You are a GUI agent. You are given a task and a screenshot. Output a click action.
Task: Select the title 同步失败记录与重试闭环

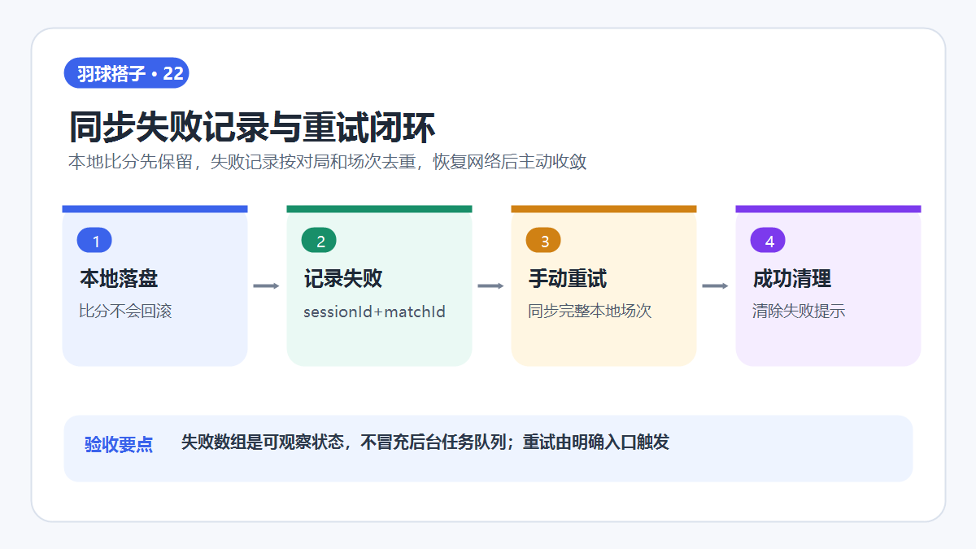click(x=252, y=129)
